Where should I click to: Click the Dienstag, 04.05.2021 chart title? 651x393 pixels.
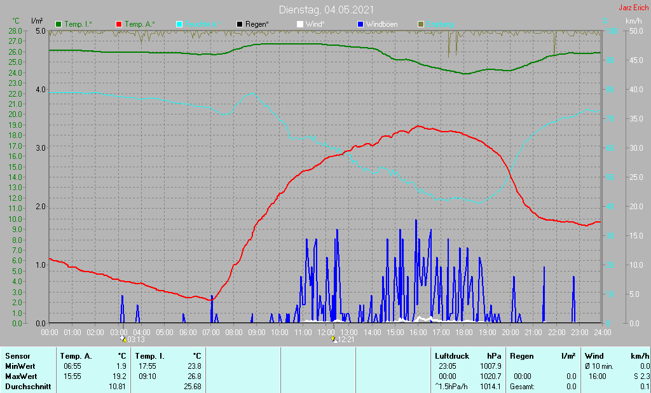click(x=326, y=10)
